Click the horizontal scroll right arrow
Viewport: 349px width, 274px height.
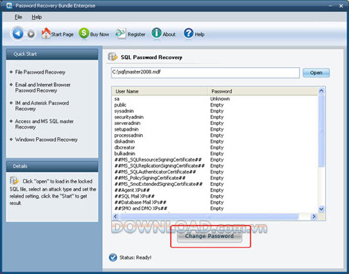coord(314,216)
